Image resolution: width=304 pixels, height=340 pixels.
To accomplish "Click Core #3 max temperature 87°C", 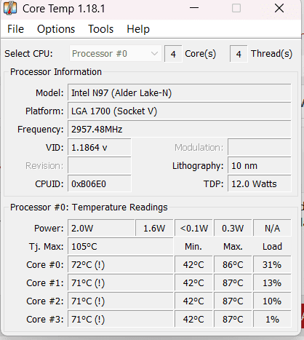I will point(233,320).
